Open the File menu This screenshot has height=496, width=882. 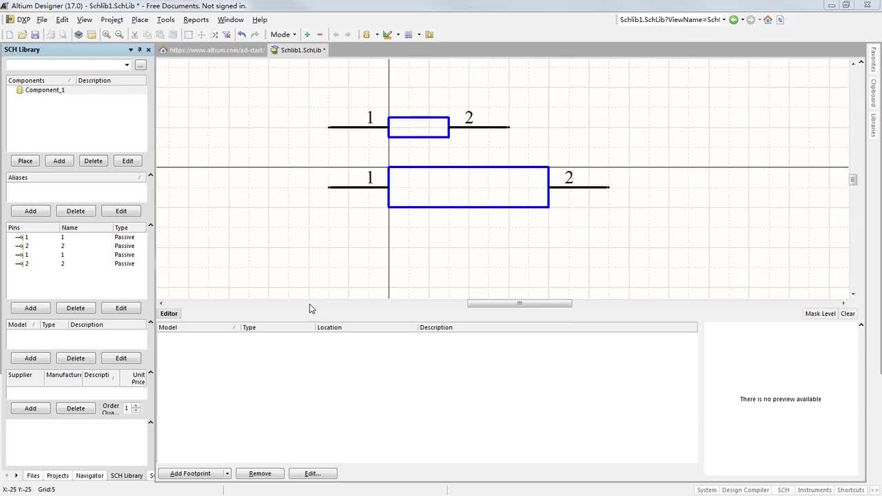(x=42, y=20)
